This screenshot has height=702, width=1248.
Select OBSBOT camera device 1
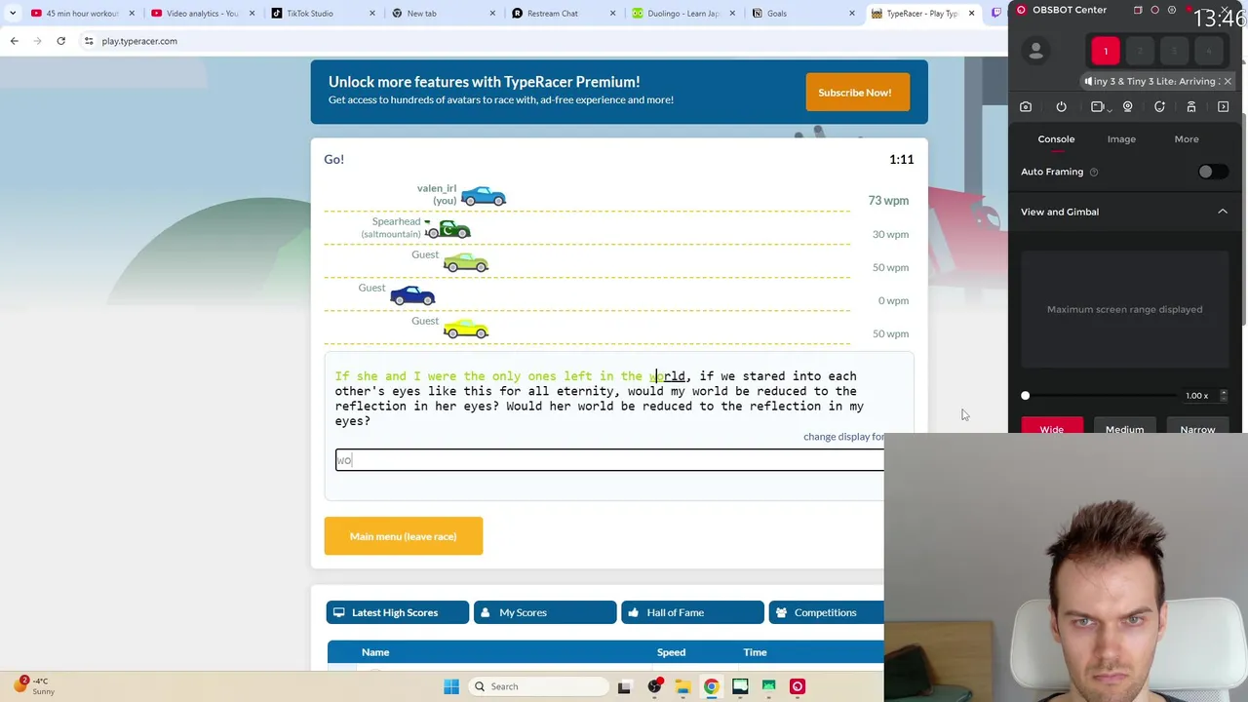point(1106,51)
